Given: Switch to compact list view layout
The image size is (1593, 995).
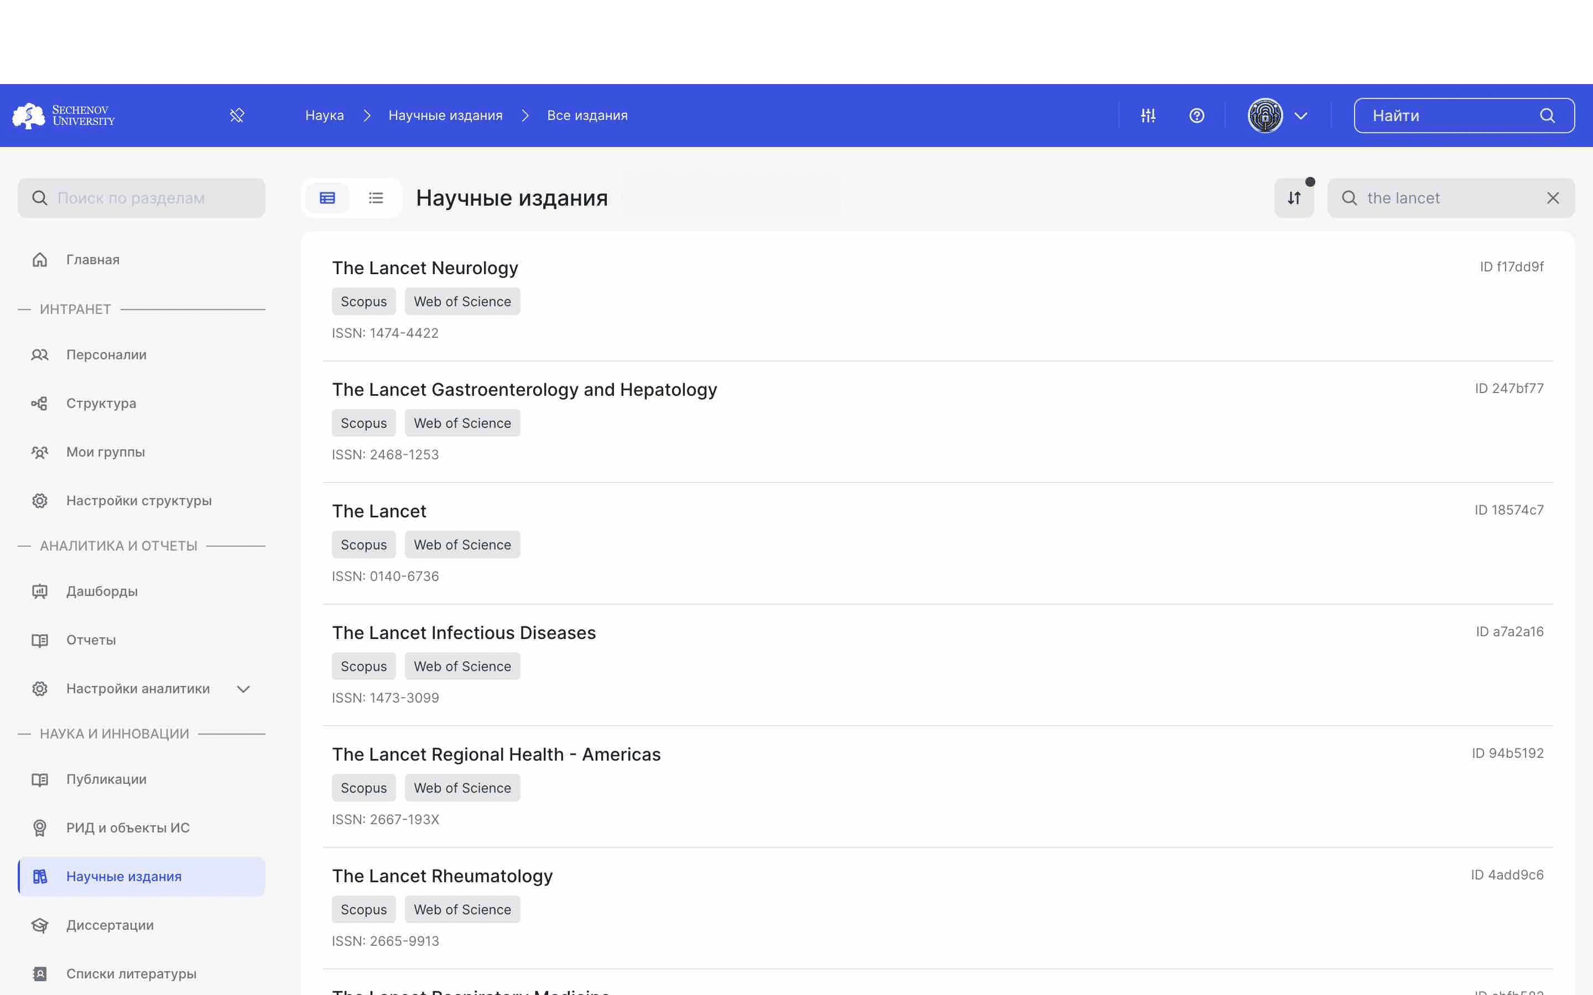Looking at the screenshot, I should tap(376, 198).
